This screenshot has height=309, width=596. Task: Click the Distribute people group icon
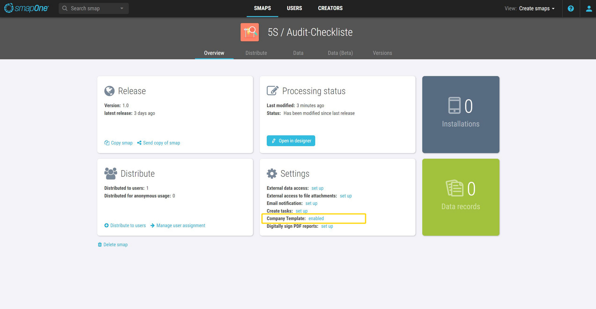click(111, 173)
